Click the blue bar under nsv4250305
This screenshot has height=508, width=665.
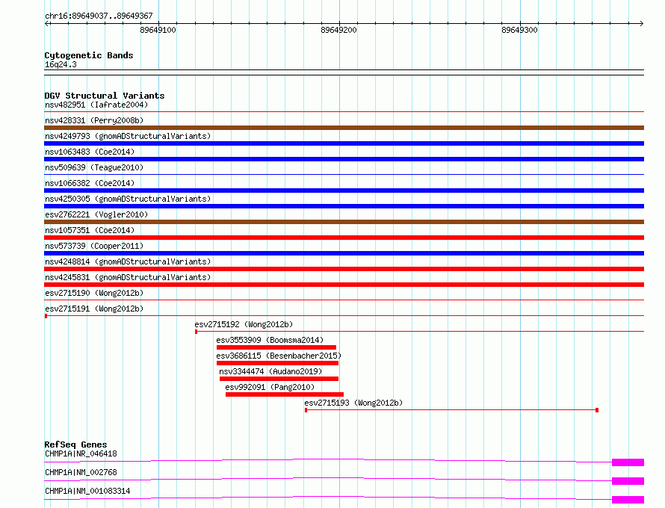[x=344, y=206]
